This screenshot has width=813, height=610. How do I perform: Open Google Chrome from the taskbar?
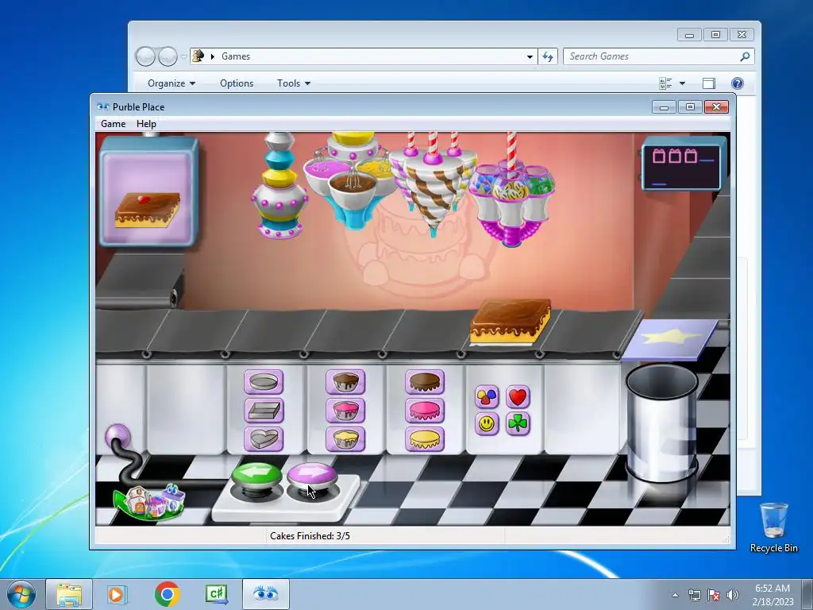tap(167, 594)
